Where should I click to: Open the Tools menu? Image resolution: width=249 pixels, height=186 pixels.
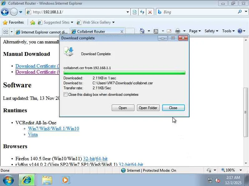click(x=228, y=31)
